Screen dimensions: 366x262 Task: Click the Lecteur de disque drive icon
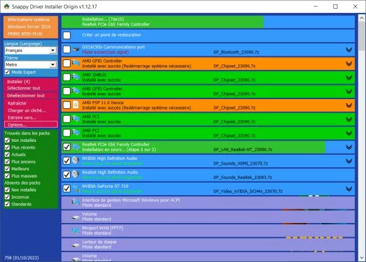(76, 245)
